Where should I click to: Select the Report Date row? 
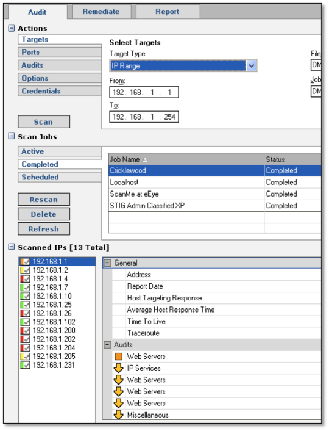pos(217,286)
